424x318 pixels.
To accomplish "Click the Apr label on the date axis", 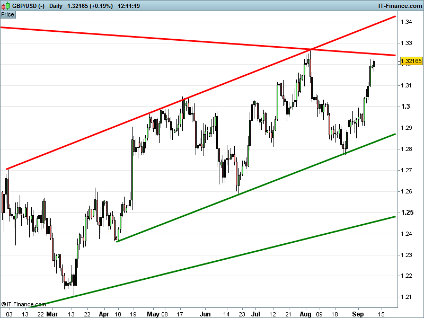I will 104,314.
